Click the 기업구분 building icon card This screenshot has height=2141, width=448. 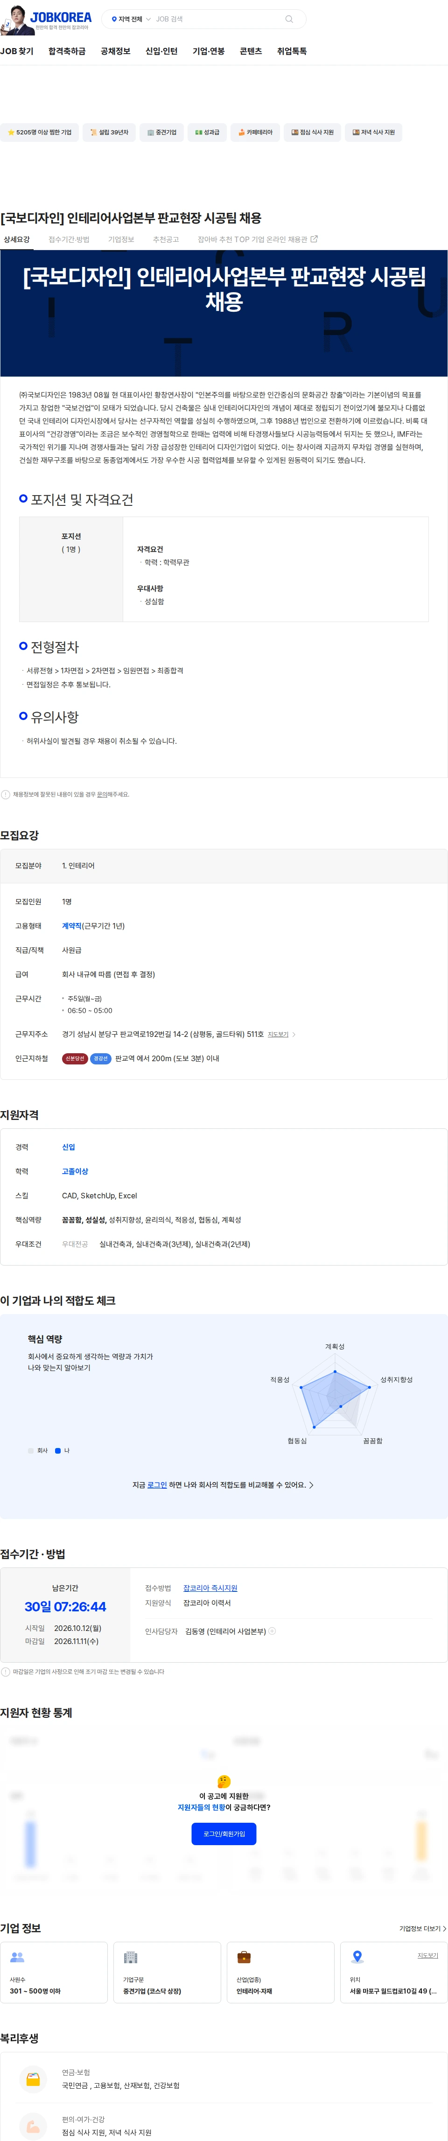167,1972
